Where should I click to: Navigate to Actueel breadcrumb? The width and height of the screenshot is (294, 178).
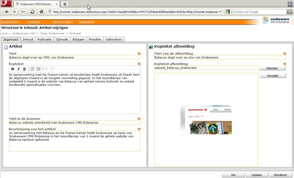pyautogui.click(x=75, y=34)
